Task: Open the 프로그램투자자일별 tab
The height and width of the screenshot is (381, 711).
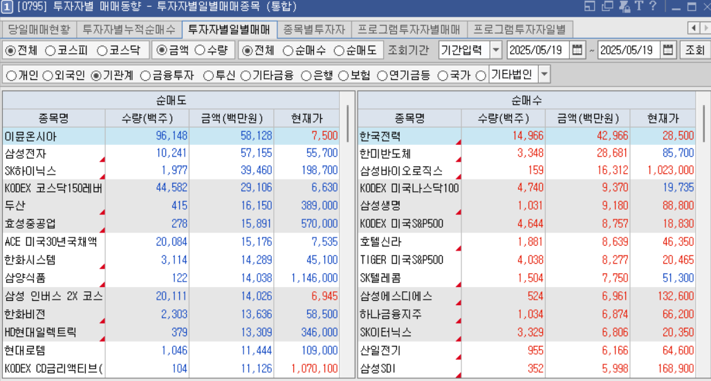Action: click(x=519, y=30)
